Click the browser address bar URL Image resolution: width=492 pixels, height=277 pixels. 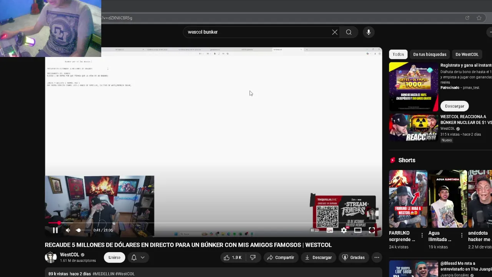tap(117, 18)
